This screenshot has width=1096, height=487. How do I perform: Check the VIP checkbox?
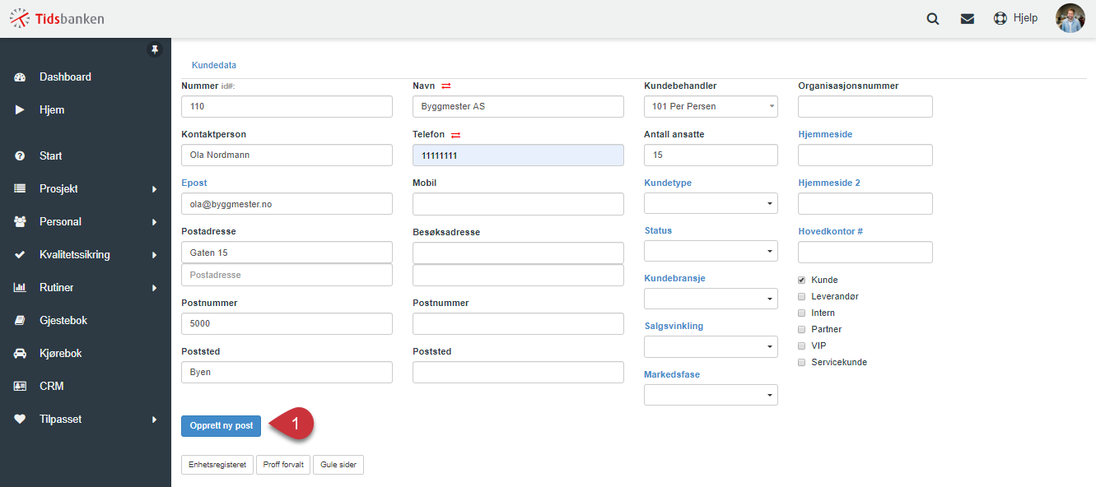802,346
